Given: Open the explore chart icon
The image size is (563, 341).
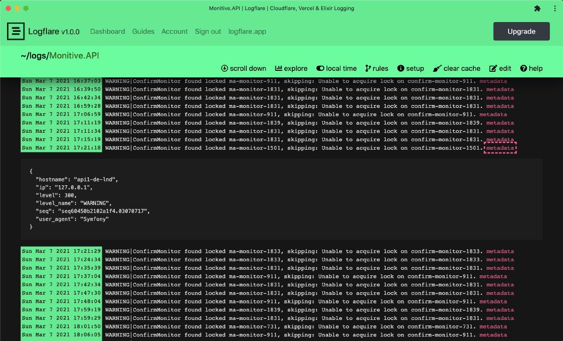Looking at the screenshot, I should (x=279, y=68).
